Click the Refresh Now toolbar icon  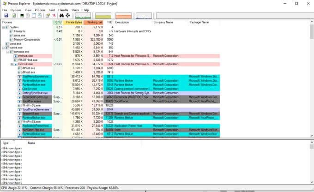coord(14,15)
